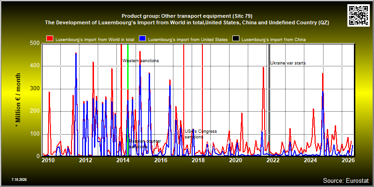Click the date stamp 7.10.2026
This screenshot has width=374, height=187.
tap(19, 180)
